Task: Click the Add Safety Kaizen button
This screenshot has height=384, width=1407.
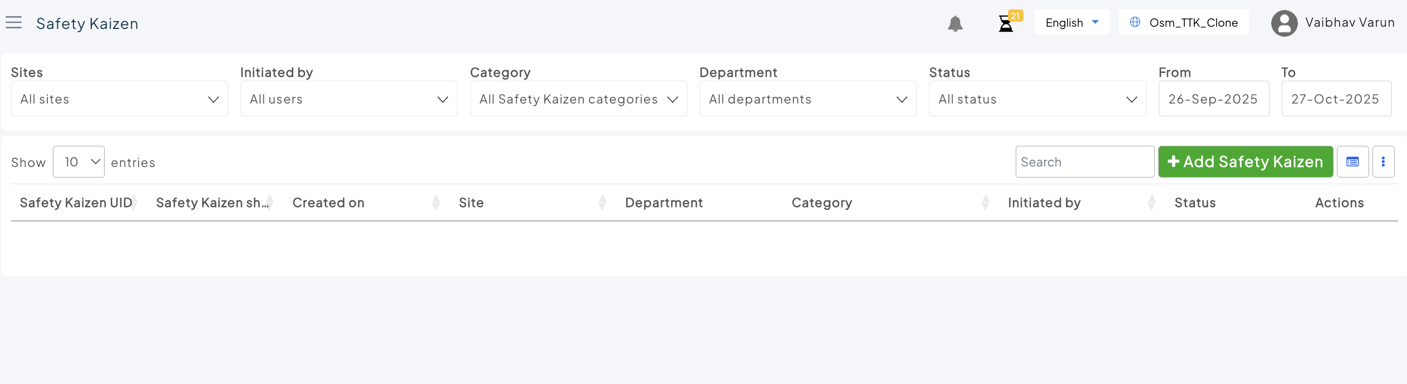Action: (x=1245, y=162)
